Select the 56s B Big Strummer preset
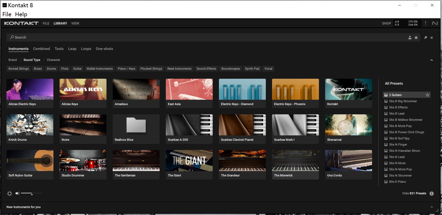The image size is (442, 215). [x=407, y=101]
